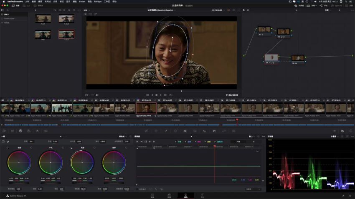The width and height of the screenshot is (355, 199).
Task: Click the tracker pause icon
Action: point(146,142)
